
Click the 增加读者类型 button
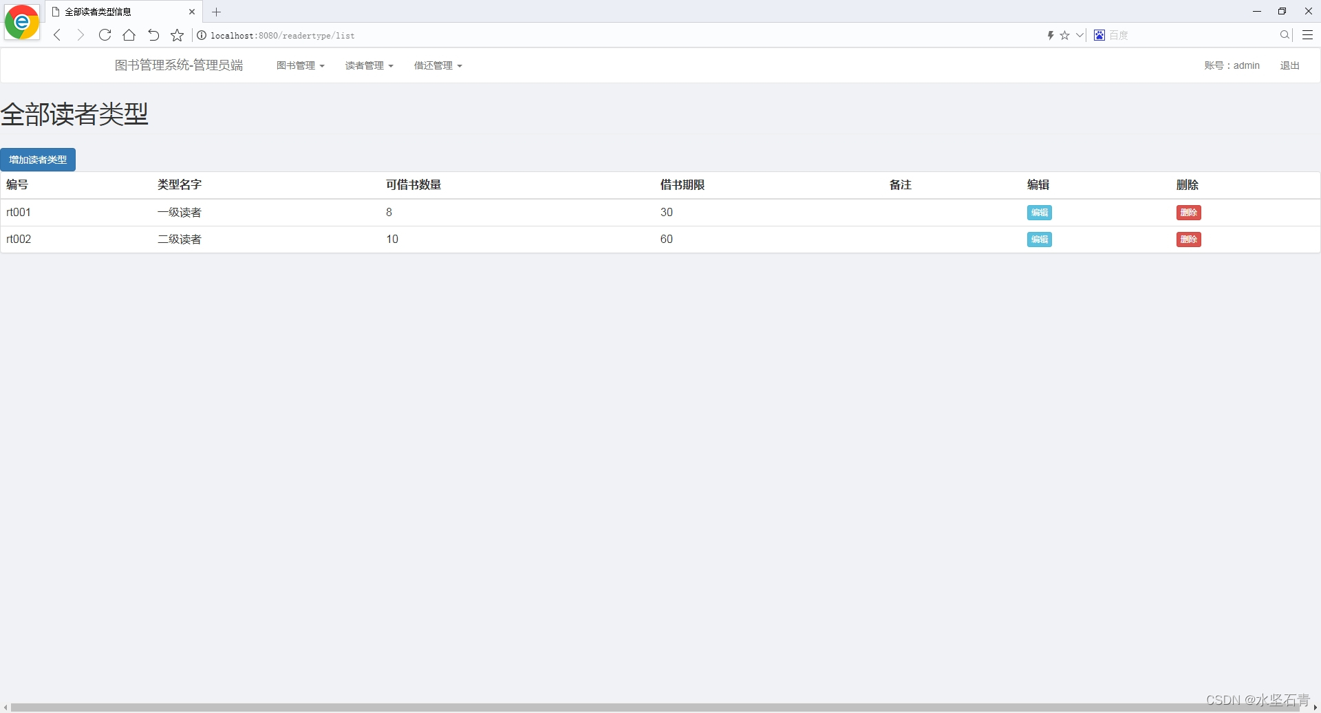coord(38,159)
